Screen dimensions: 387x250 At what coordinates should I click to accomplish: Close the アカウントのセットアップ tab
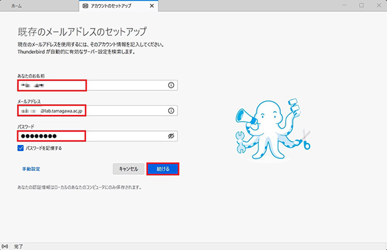(151, 6)
